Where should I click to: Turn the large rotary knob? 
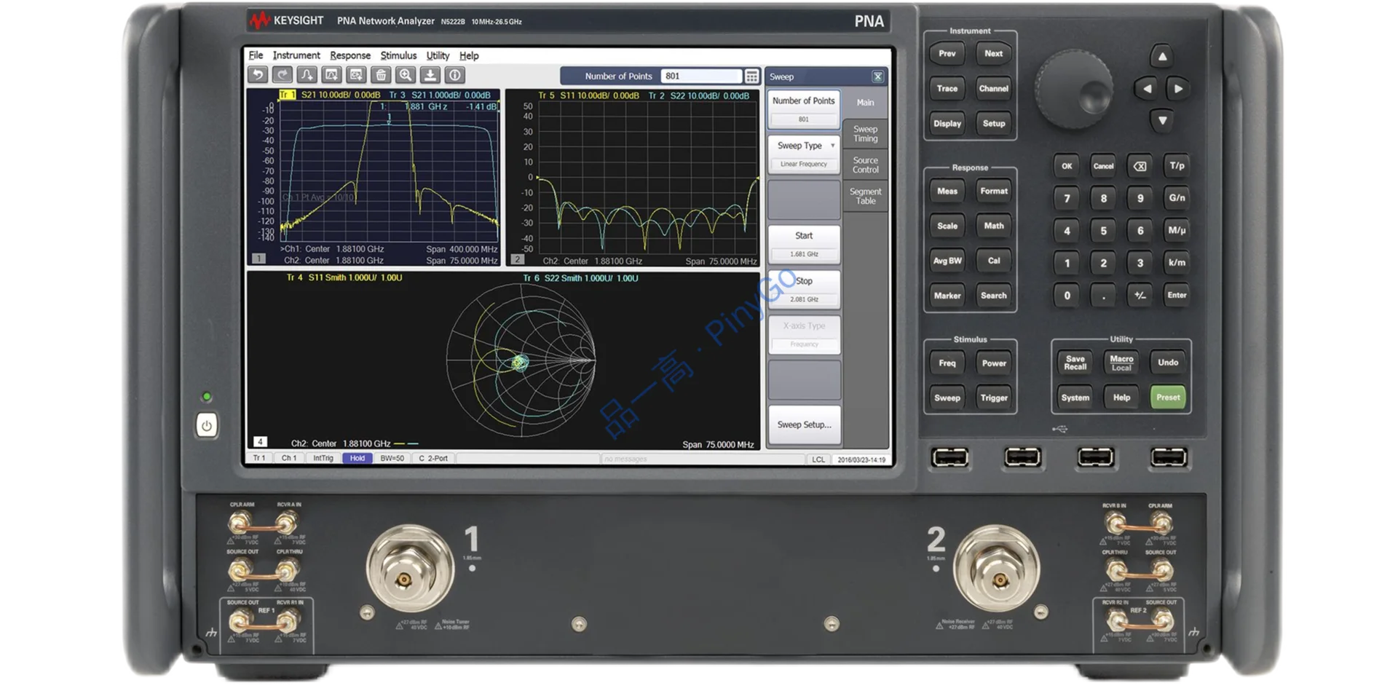click(x=1074, y=89)
